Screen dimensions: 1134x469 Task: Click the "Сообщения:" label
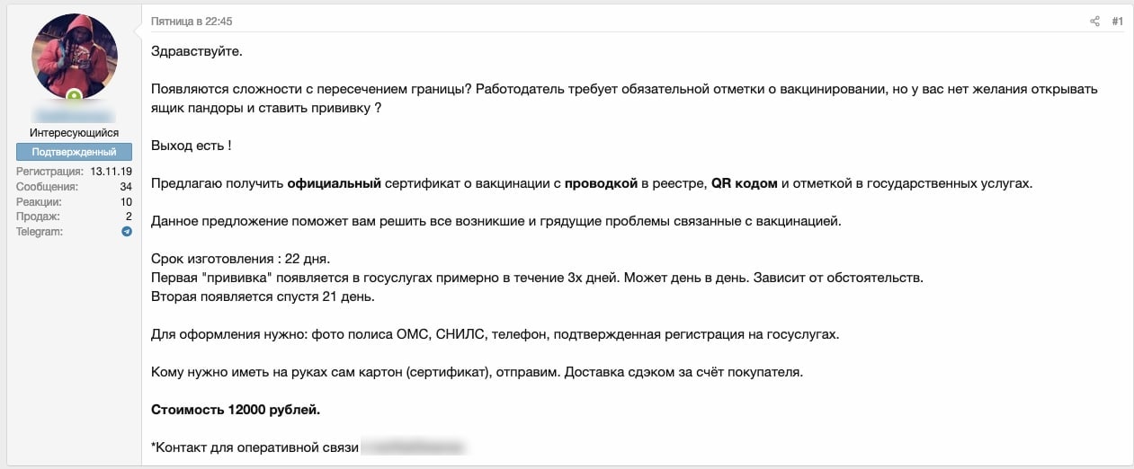tap(47, 186)
